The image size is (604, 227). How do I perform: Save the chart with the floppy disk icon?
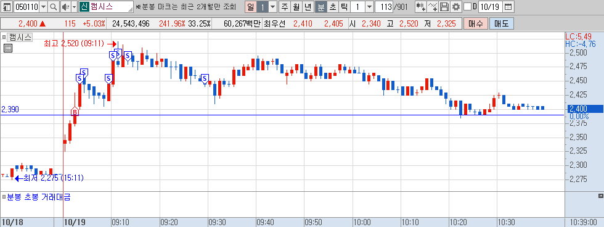[x=444, y=7]
